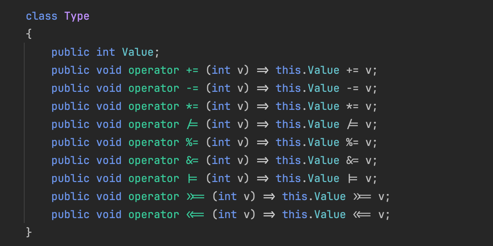The height and width of the screenshot is (246, 493).
Task: Click the green >>= operator declaration token
Action: [x=196, y=197]
